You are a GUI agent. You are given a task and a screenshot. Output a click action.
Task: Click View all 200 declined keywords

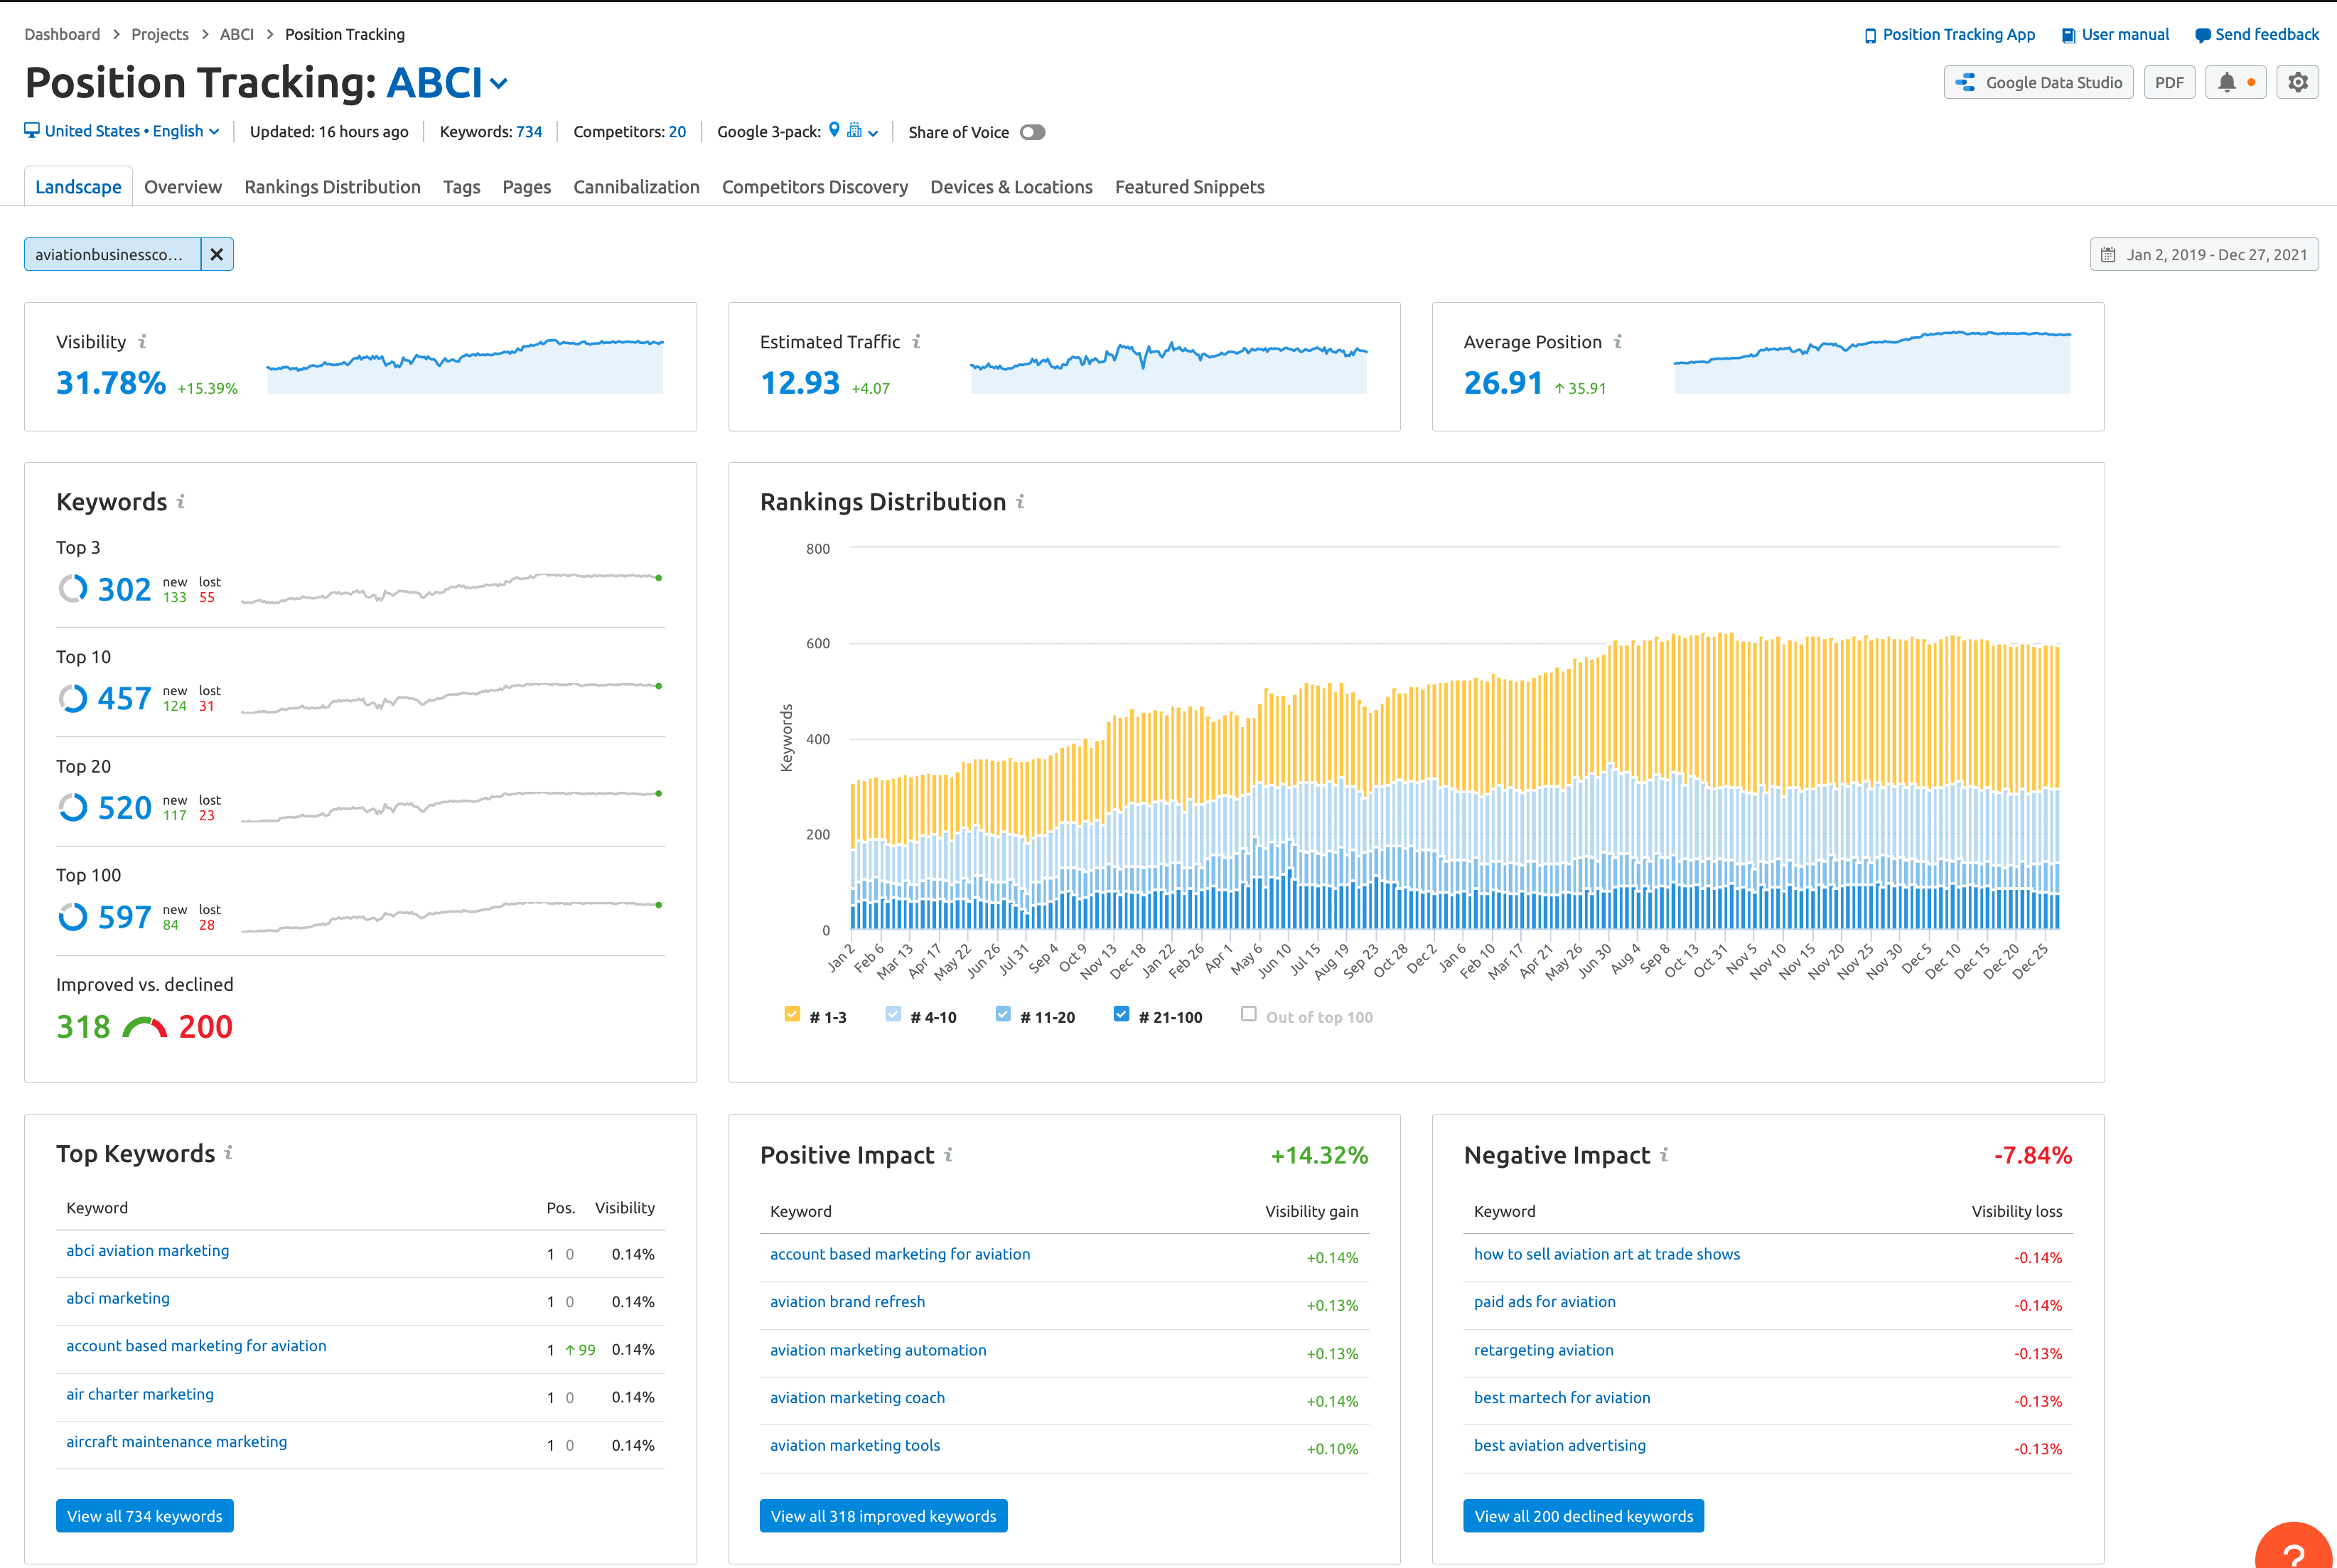pyautogui.click(x=1583, y=1516)
